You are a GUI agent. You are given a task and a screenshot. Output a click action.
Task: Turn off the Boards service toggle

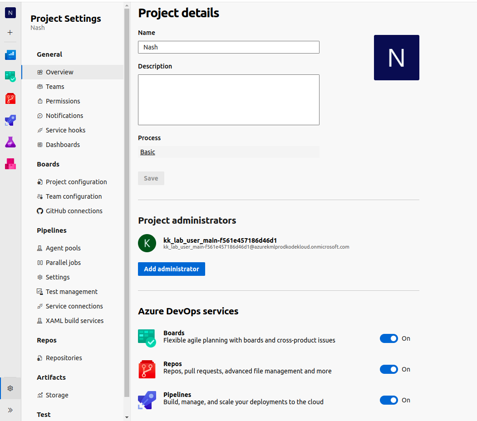pos(388,338)
